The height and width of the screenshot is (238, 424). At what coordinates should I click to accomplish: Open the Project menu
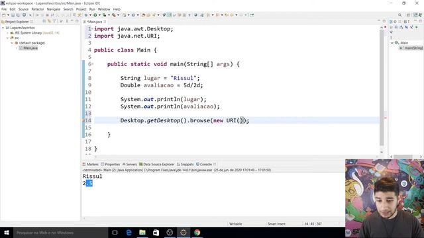click(x=81, y=9)
